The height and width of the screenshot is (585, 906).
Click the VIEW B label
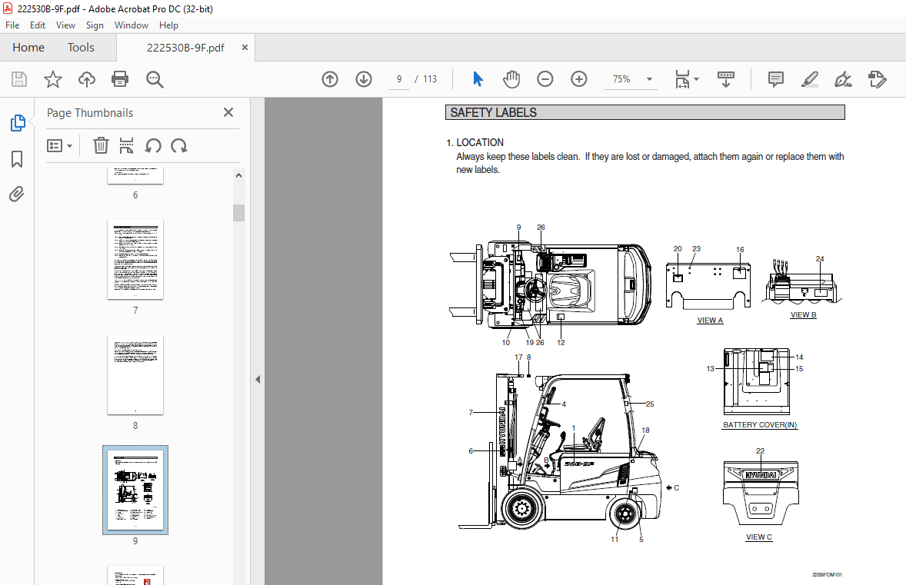click(803, 314)
